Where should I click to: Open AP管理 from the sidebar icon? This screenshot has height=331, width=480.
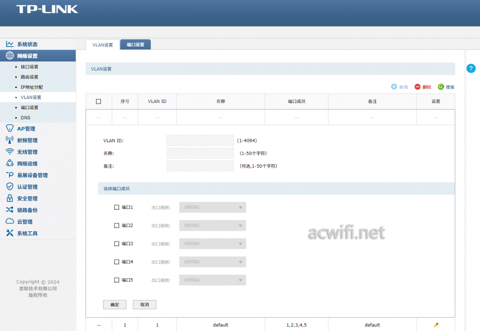tap(10, 128)
